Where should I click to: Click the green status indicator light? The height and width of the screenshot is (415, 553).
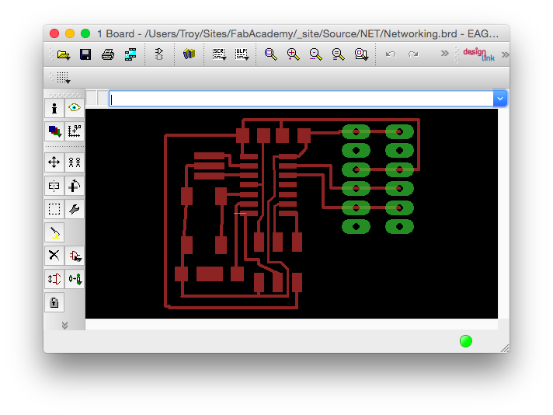click(466, 341)
